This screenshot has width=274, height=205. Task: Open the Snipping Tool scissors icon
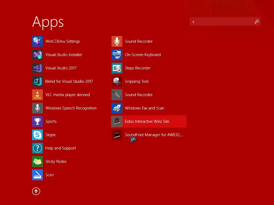pyautogui.click(x=117, y=81)
